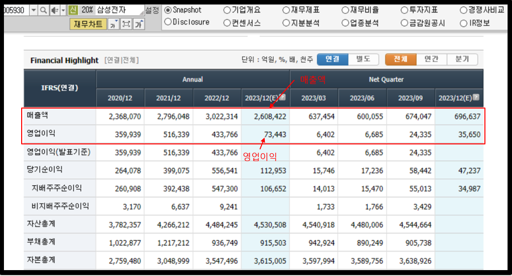This screenshot has height=276, width=512.
Task: Select the 재무비율 radio button
Action: pos(345,10)
